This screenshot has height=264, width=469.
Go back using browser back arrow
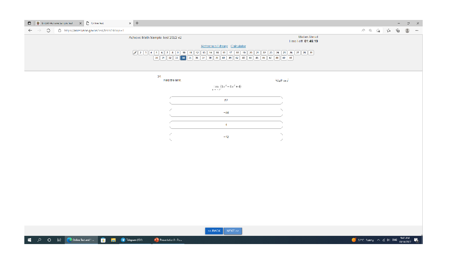coord(30,31)
